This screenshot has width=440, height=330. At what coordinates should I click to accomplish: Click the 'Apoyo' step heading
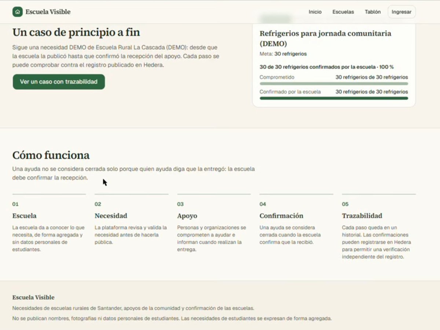[187, 216]
